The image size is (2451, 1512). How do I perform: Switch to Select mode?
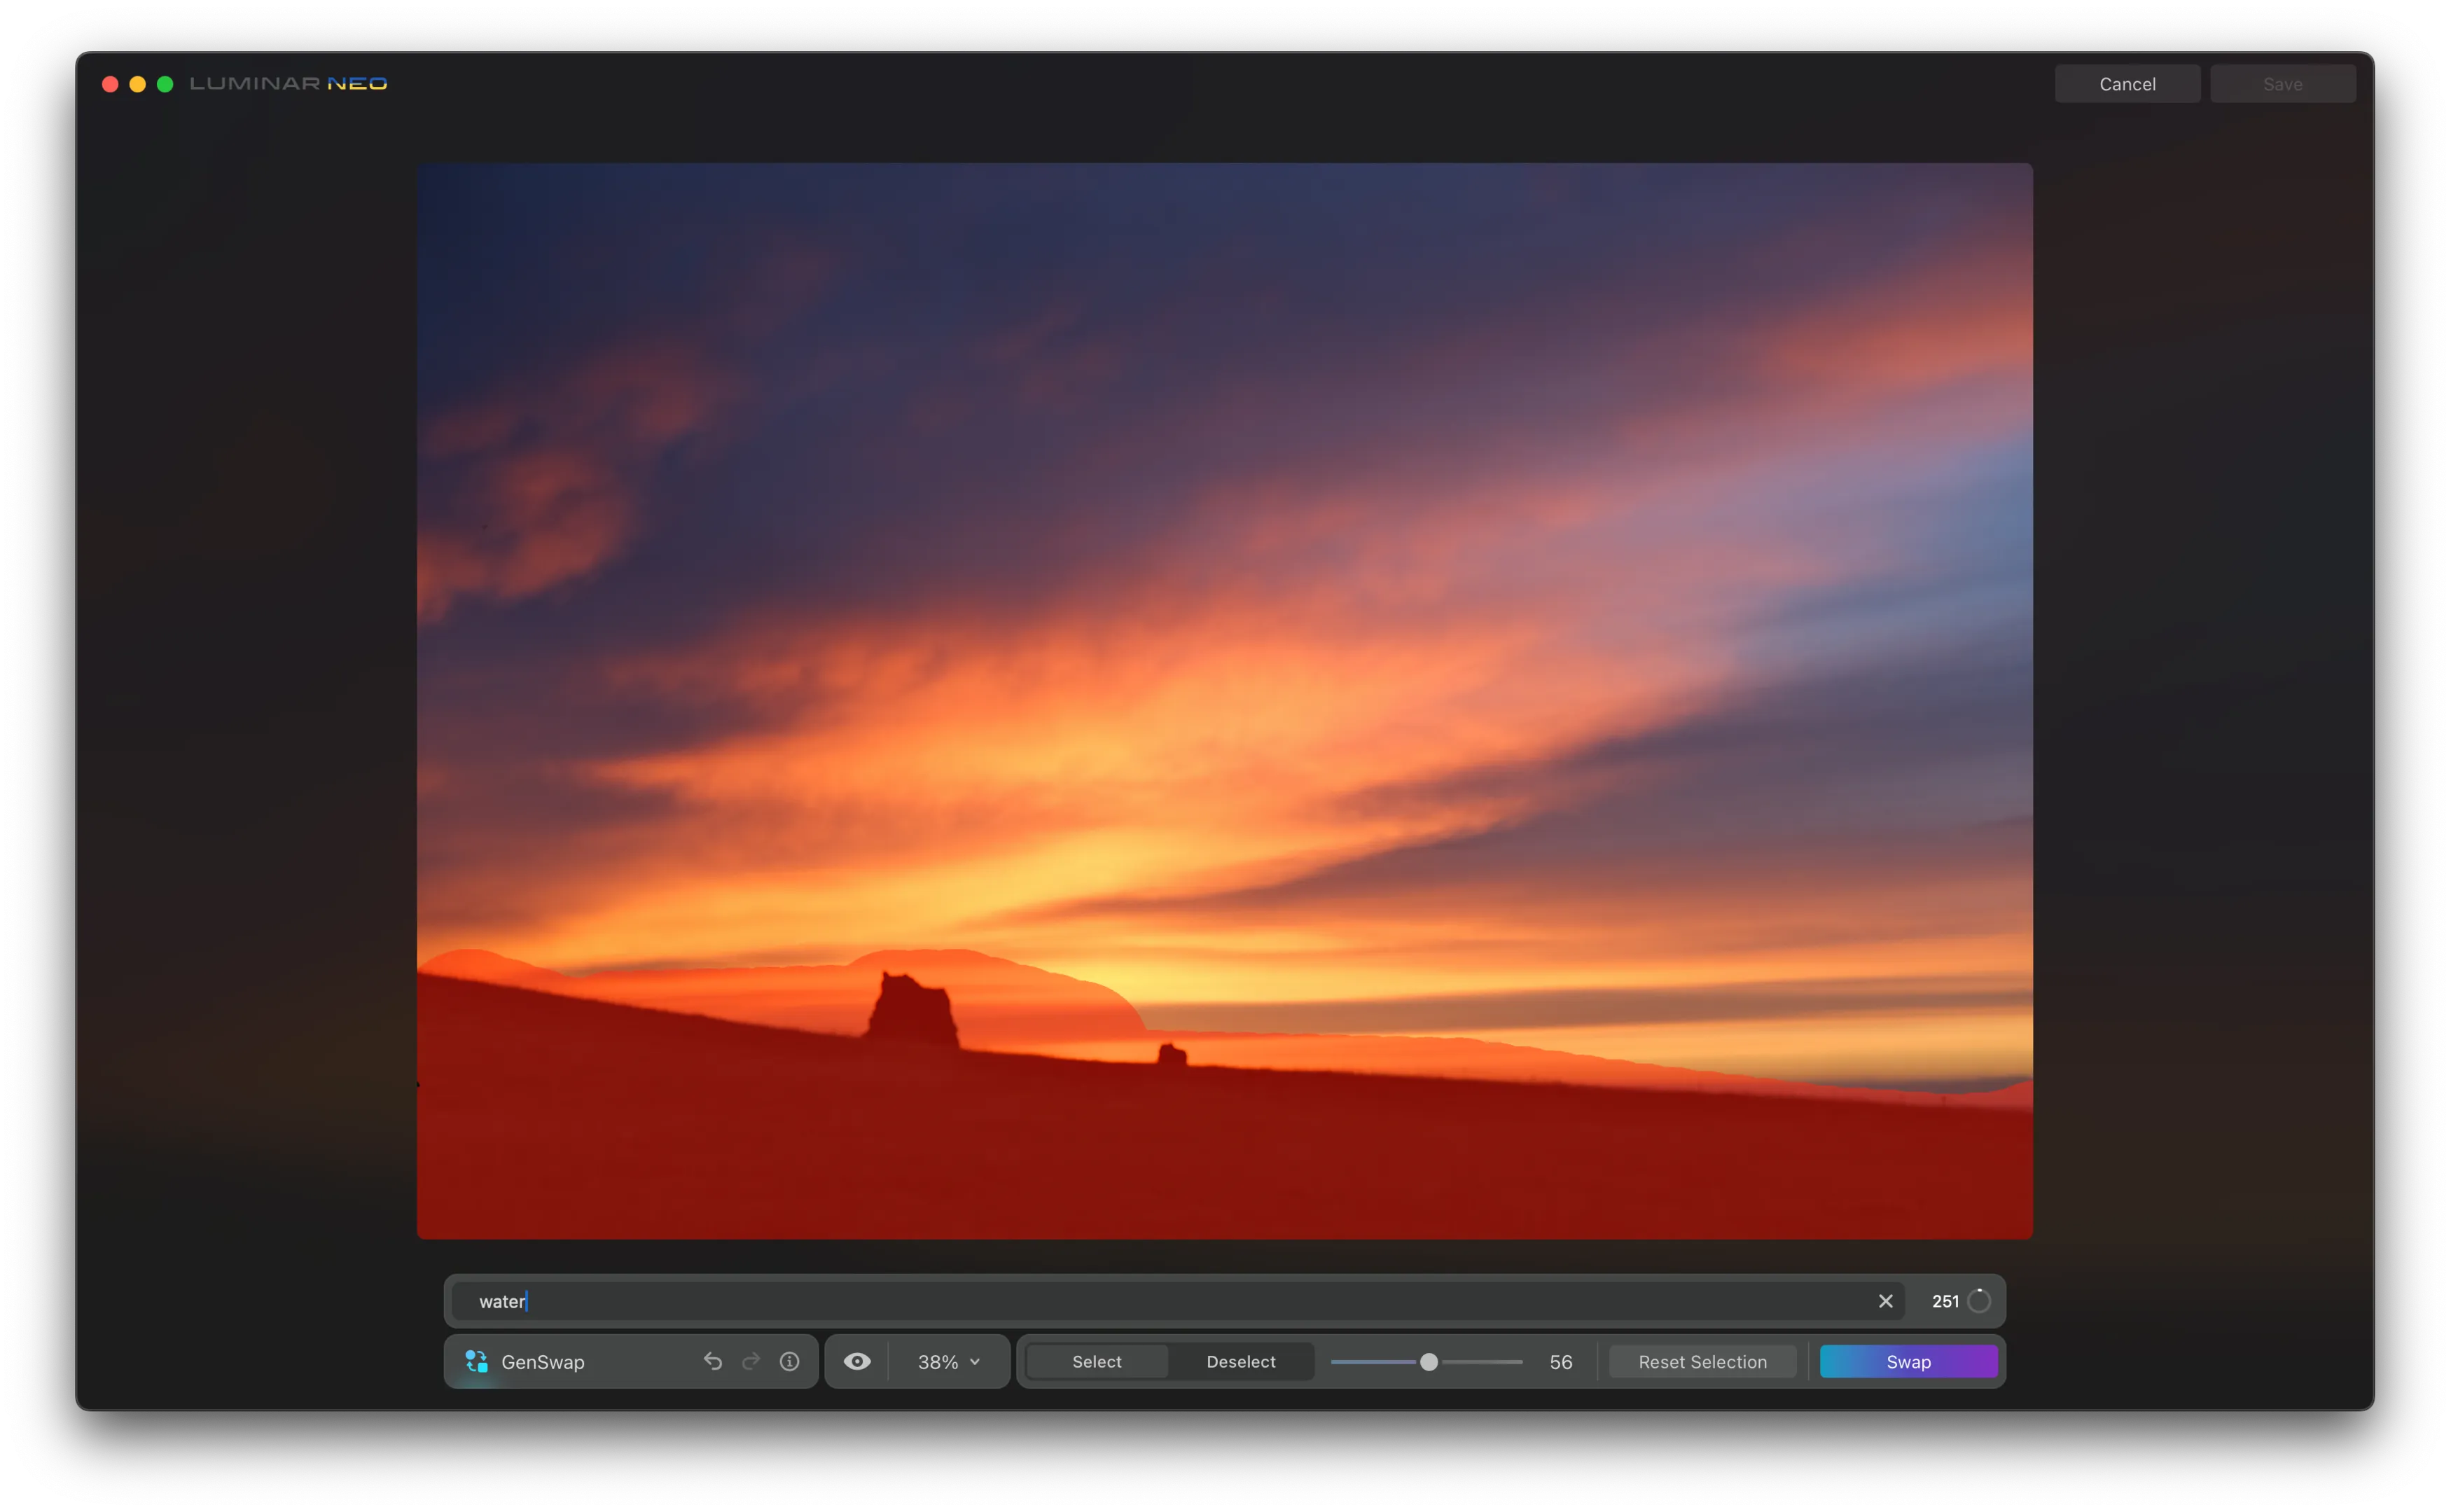pyautogui.click(x=1096, y=1361)
